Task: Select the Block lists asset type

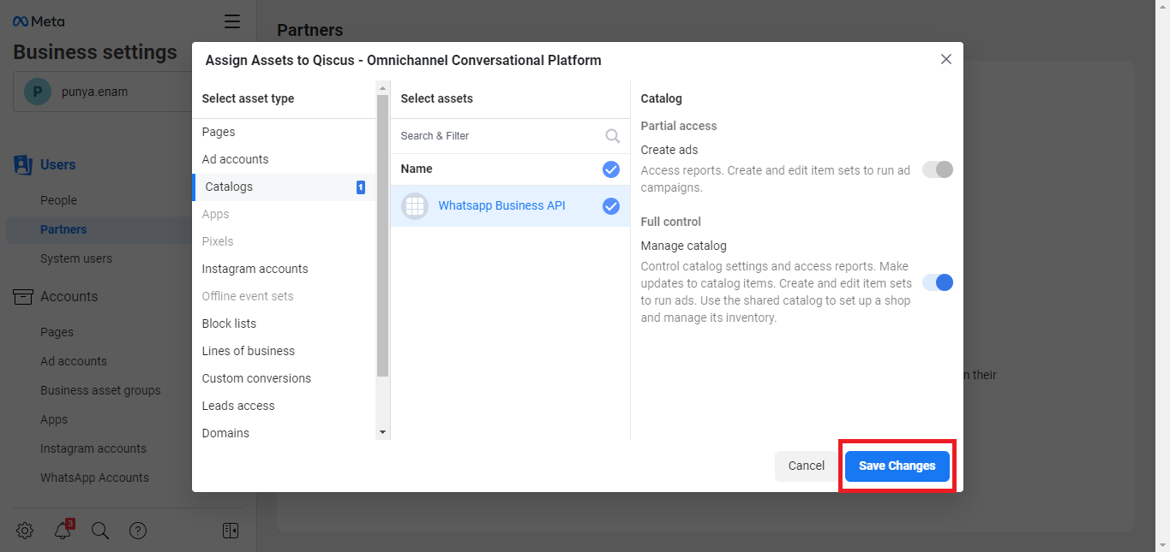Action: click(284, 323)
